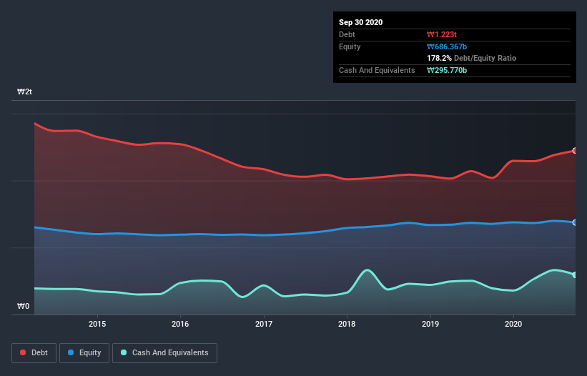Click the 2018 x-axis label
Screen dimensions: 587x376
point(347,324)
